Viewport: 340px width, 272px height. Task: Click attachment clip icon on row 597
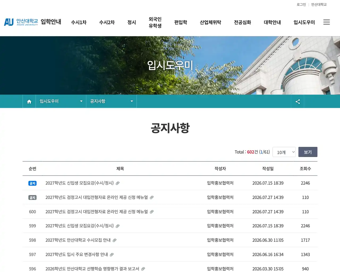click(112, 254)
